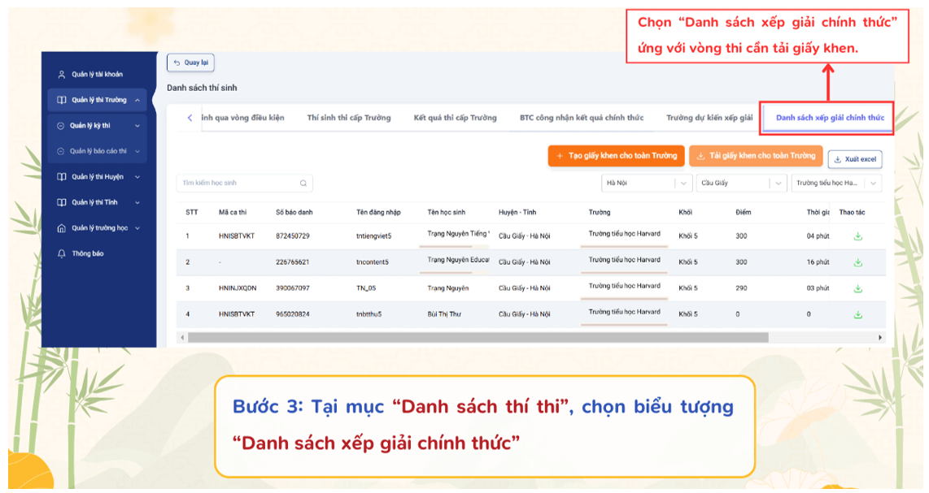Select the Quản lý tài khoản user icon
This screenshot has width=929, height=493.
click(62, 74)
